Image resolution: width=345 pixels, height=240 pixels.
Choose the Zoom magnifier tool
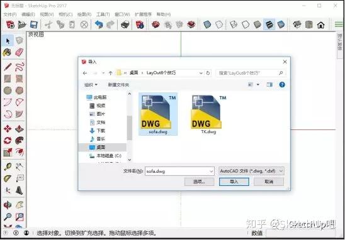tap(8, 217)
